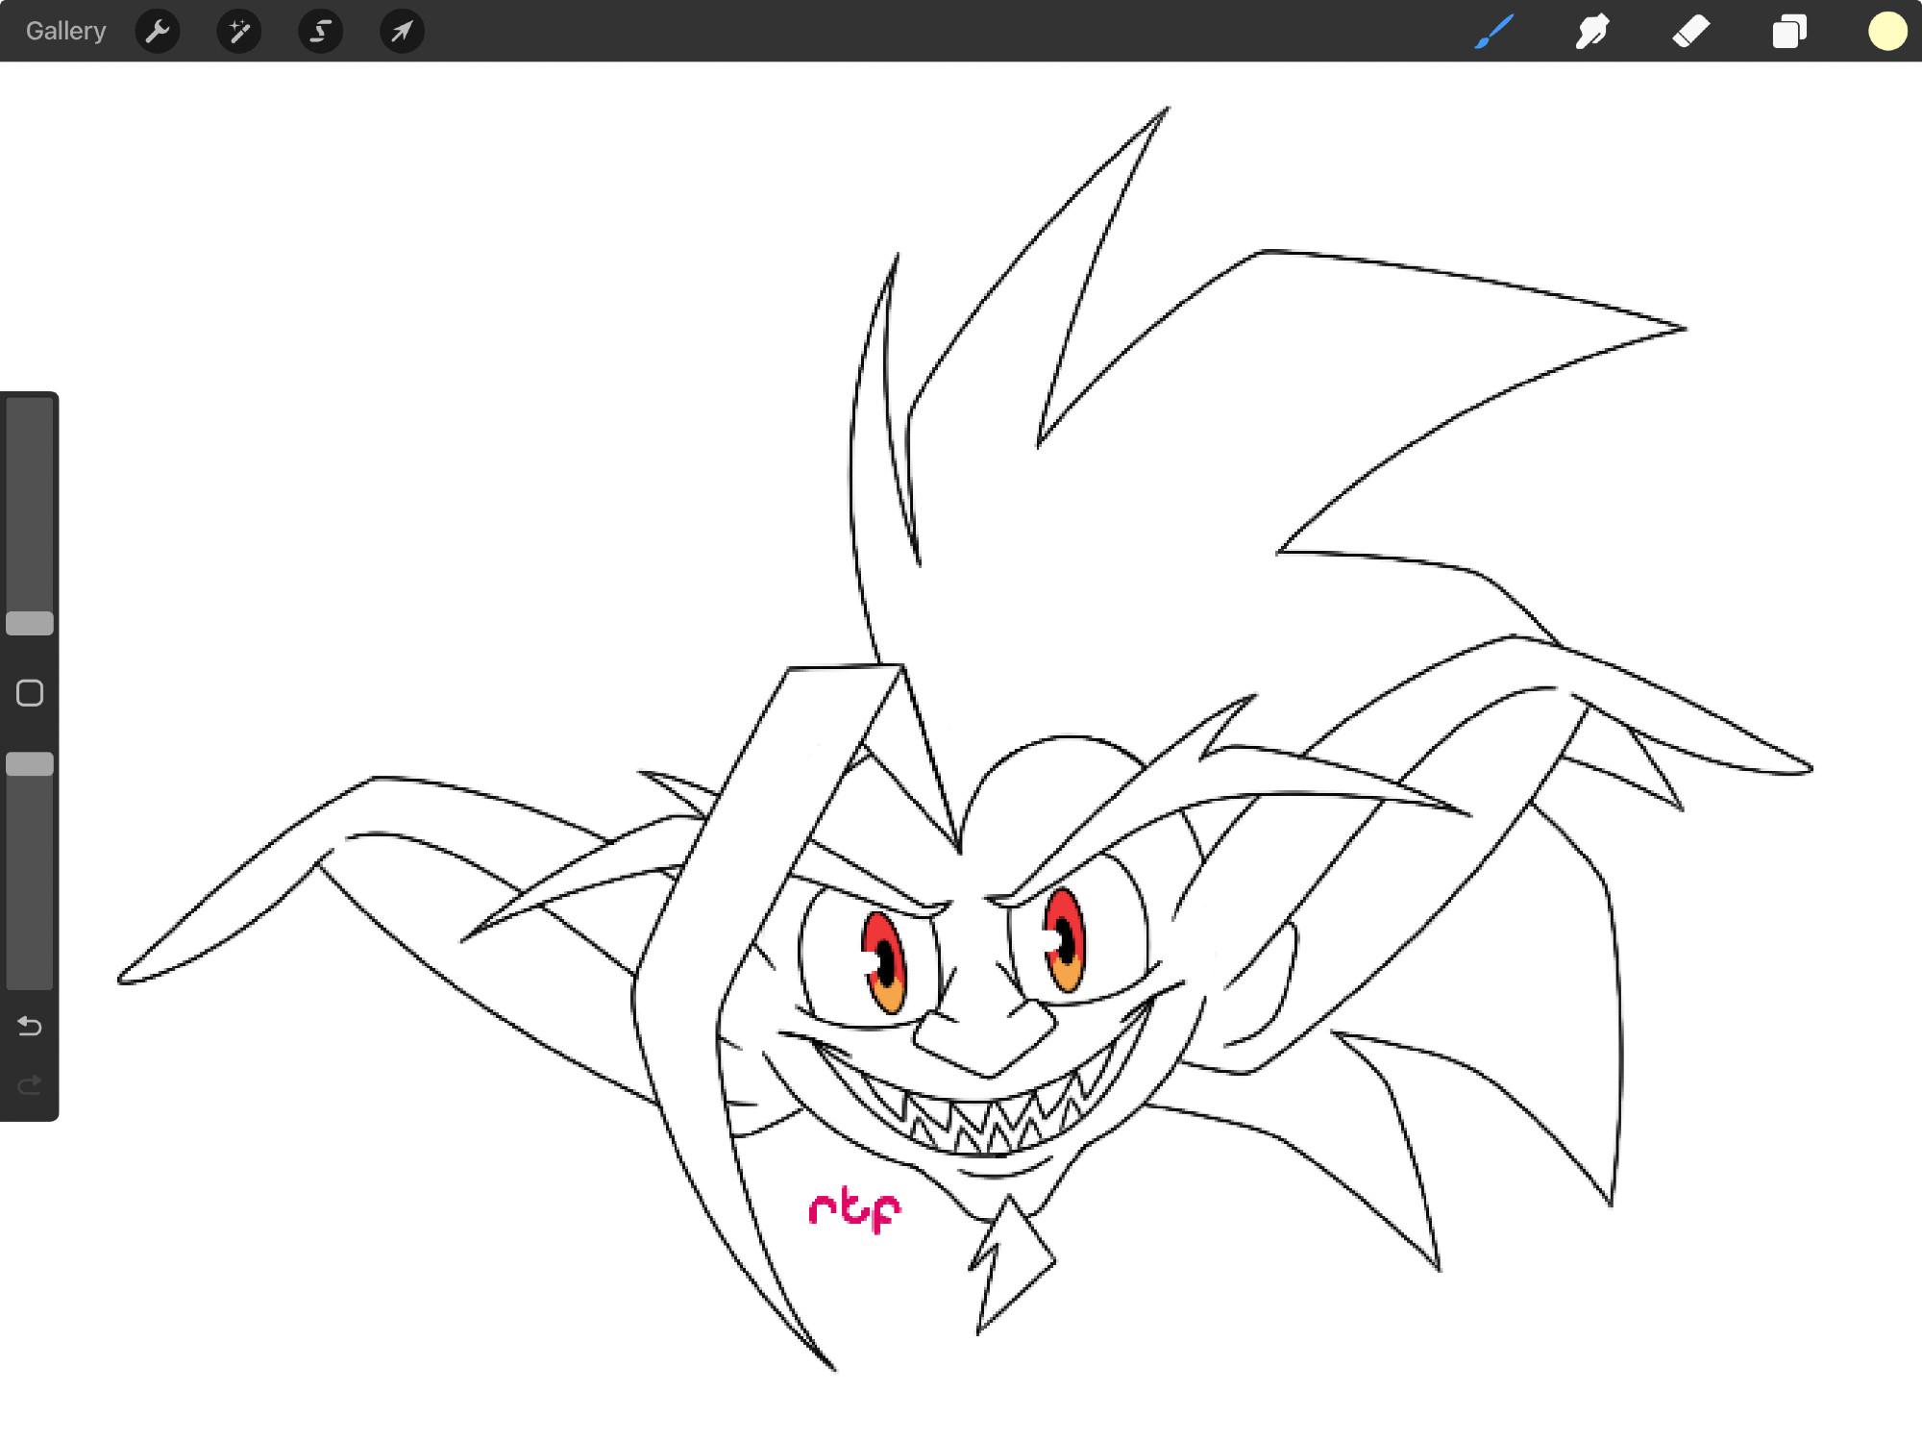
Task: Select the Smudge tool
Action: tap(1592, 31)
